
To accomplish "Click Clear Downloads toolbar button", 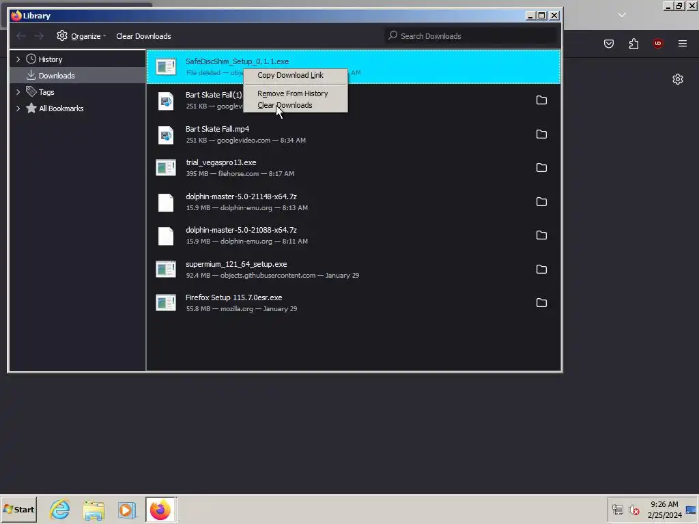I will pos(143,36).
